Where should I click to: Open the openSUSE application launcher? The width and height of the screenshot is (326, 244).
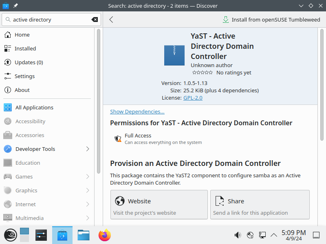(10, 235)
